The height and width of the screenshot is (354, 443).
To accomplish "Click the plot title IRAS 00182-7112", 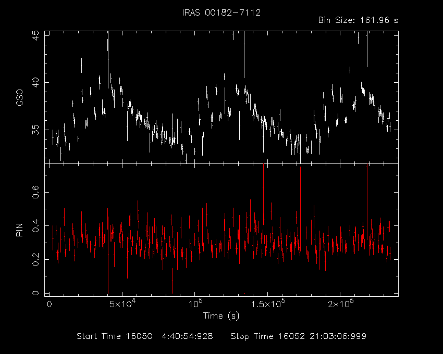I will coord(221,12).
